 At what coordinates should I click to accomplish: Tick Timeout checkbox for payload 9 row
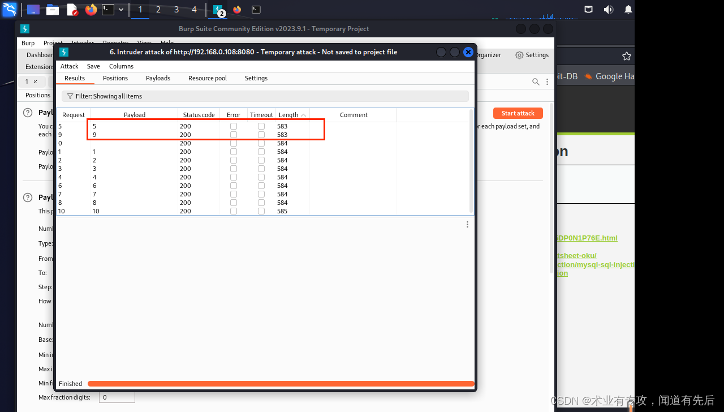pos(261,135)
